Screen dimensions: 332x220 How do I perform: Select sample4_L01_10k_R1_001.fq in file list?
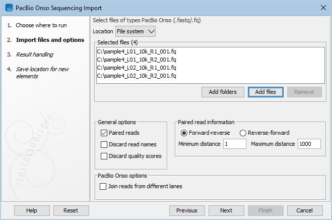pyautogui.click(x=136, y=52)
